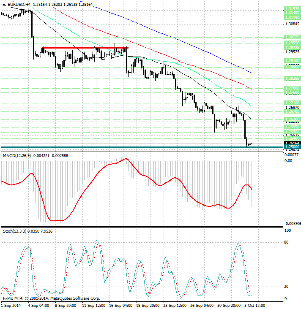
Task: Click the FxPro MT4 MetaQuotes copyright text
Action: (52, 298)
